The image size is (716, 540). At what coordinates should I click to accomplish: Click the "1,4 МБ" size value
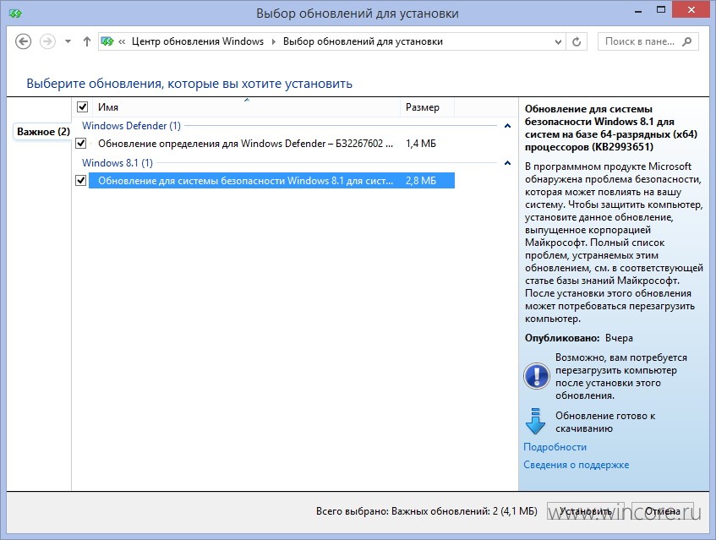[x=421, y=144]
